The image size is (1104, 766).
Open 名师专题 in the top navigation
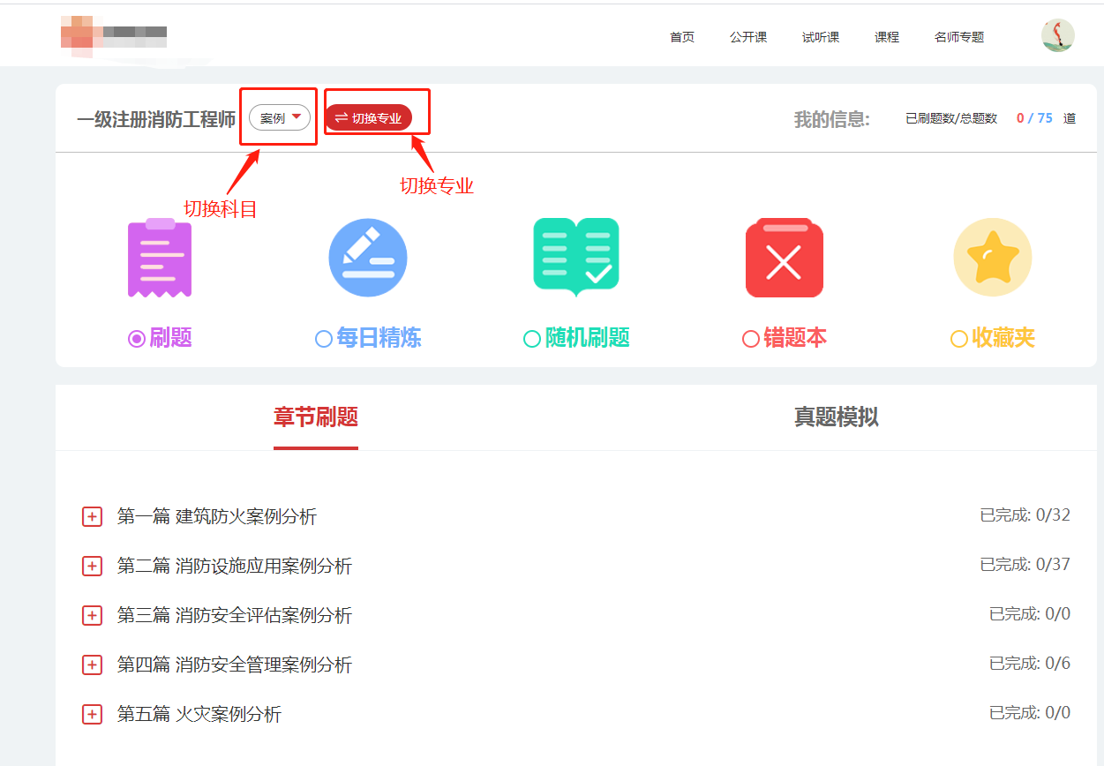(x=959, y=37)
